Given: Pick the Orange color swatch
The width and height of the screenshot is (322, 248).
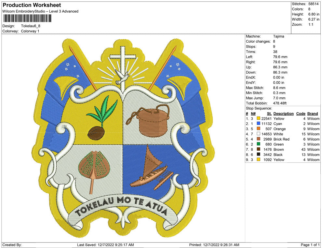Looking at the screenshot, I should click(258, 129).
